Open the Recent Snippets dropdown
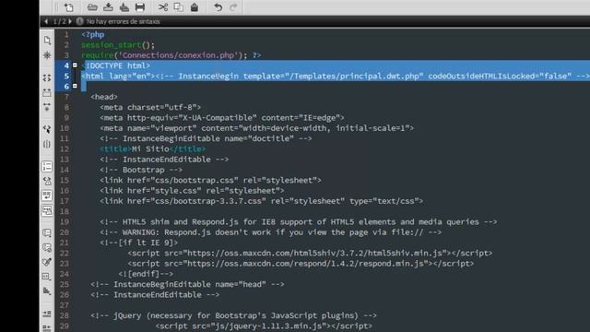The width and height of the screenshot is (590, 332). point(47,277)
